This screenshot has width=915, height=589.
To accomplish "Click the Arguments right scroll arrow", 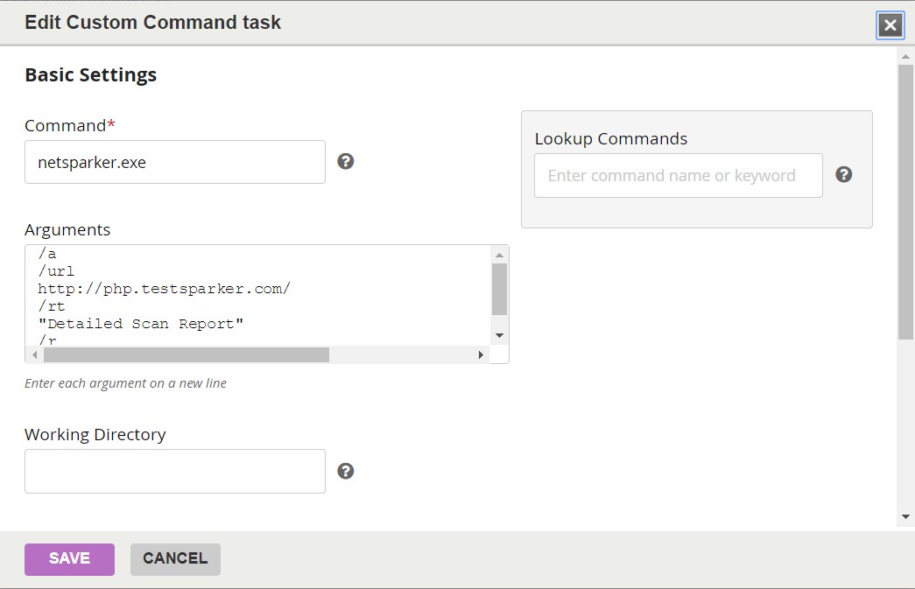I will pyautogui.click(x=481, y=355).
